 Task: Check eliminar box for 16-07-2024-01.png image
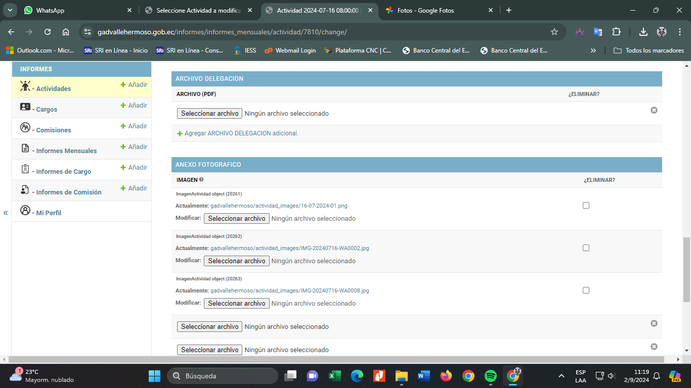click(x=586, y=206)
